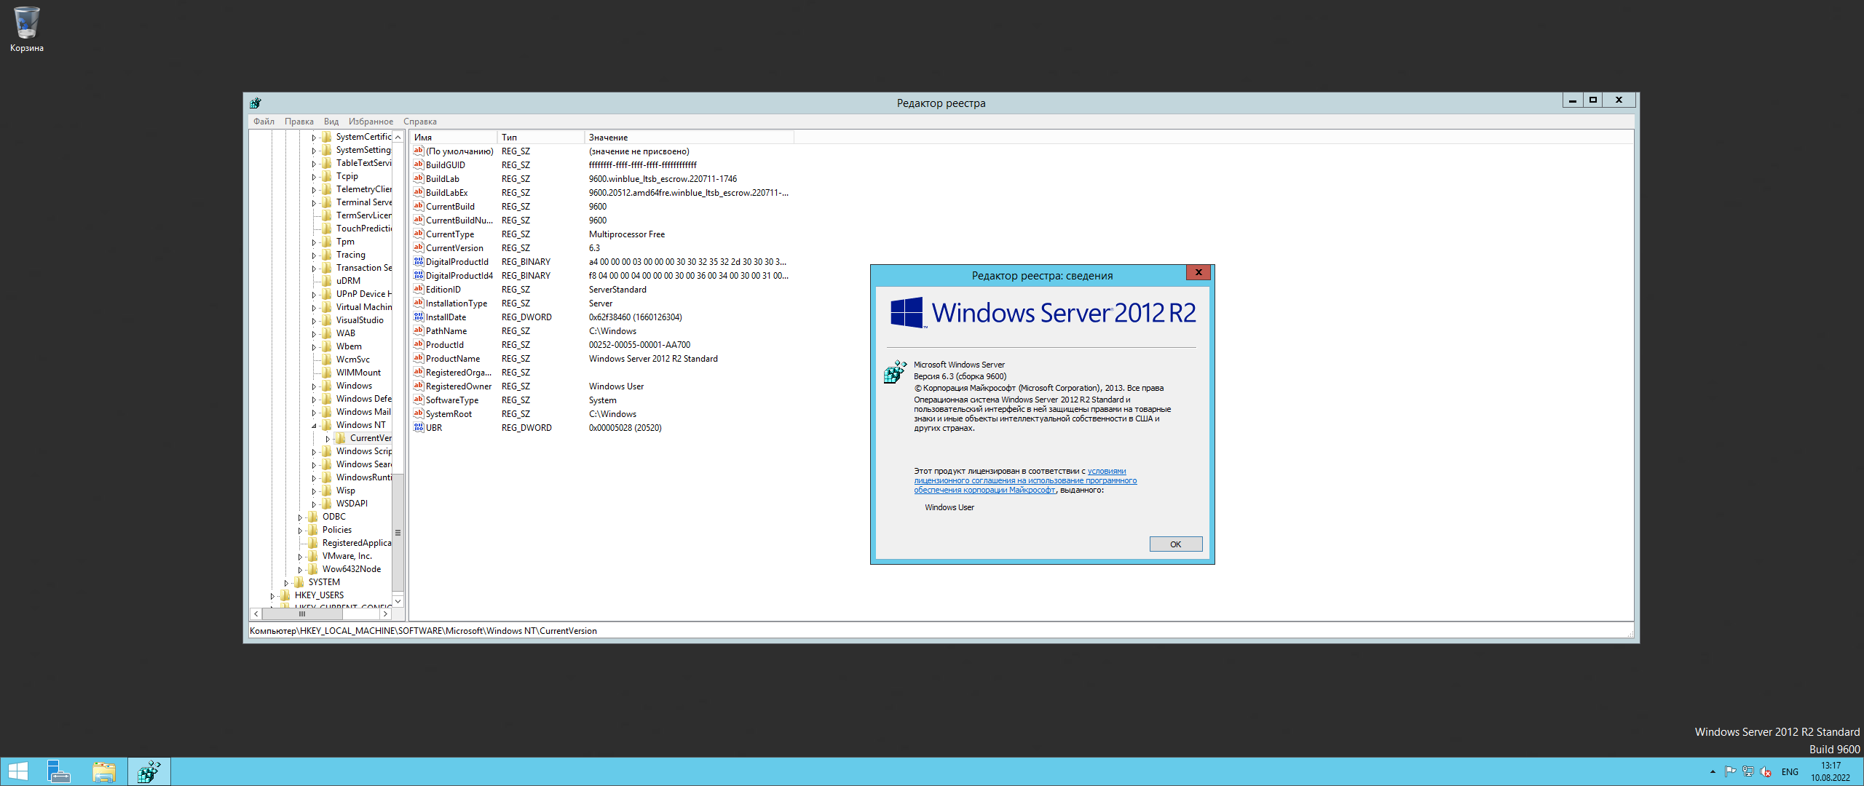Select the CurrentVersion value row name

pyautogui.click(x=454, y=248)
